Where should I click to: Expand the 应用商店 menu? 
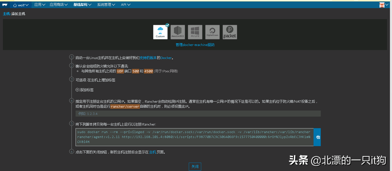coord(58,5)
